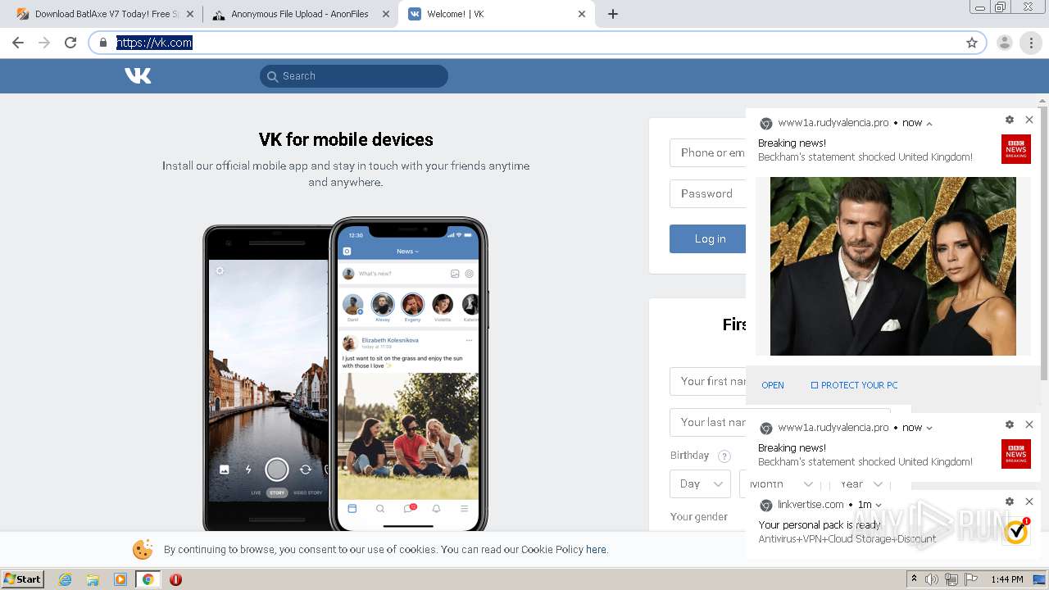Screen dimensions: 1049x590
Task: Open the Cookie Policy 'here' link
Action: point(596,550)
